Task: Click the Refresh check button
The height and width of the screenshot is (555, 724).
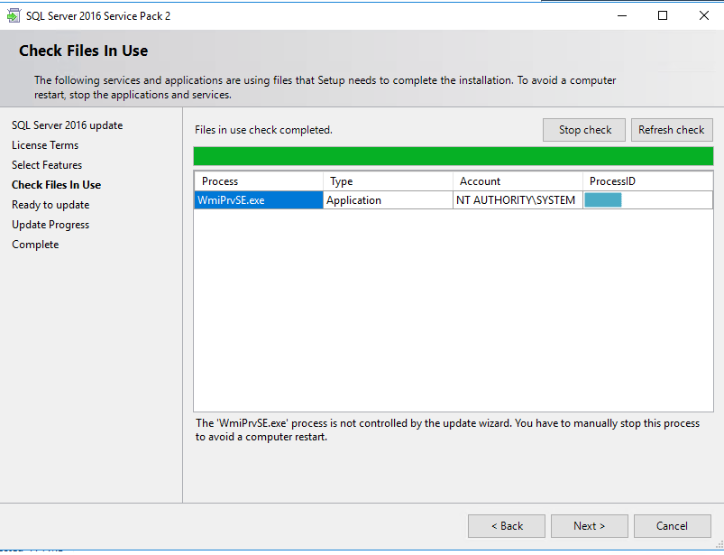Action: click(672, 130)
